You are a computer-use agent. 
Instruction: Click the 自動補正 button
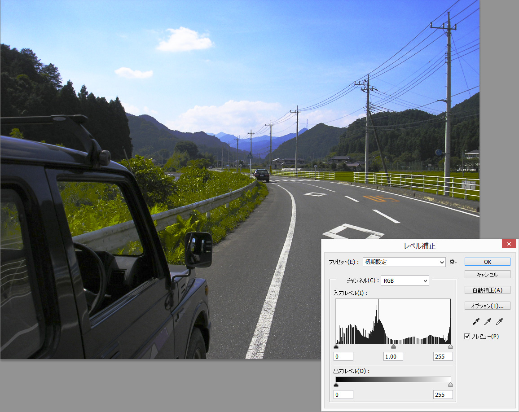coord(488,290)
